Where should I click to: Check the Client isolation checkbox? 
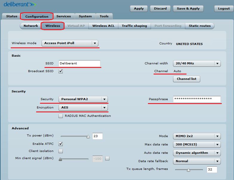coord(61,151)
